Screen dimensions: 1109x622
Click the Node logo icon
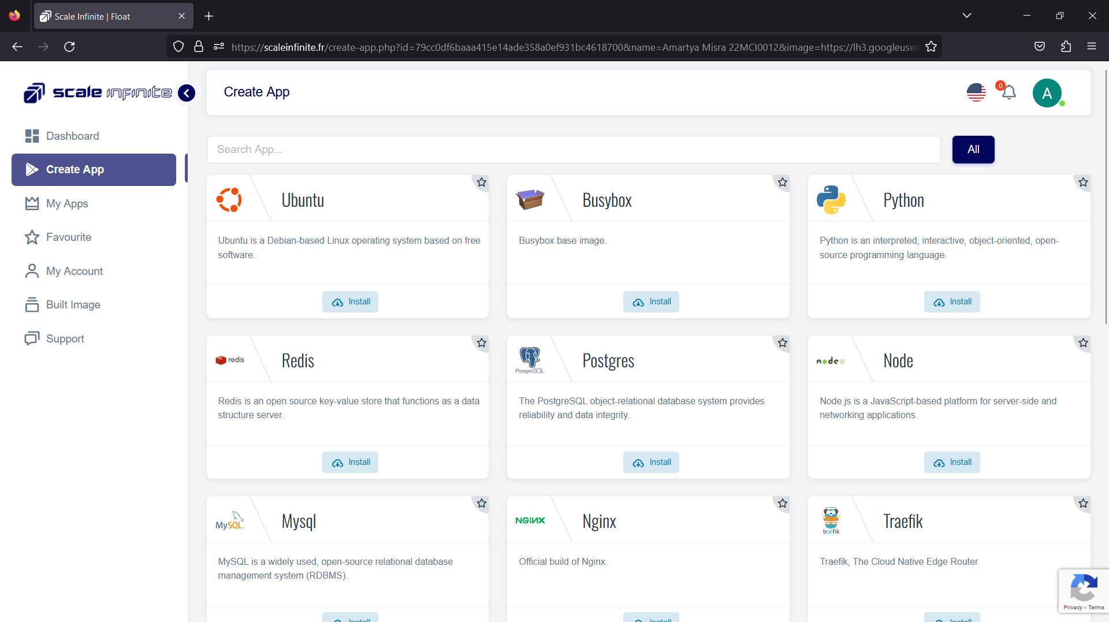[831, 361]
